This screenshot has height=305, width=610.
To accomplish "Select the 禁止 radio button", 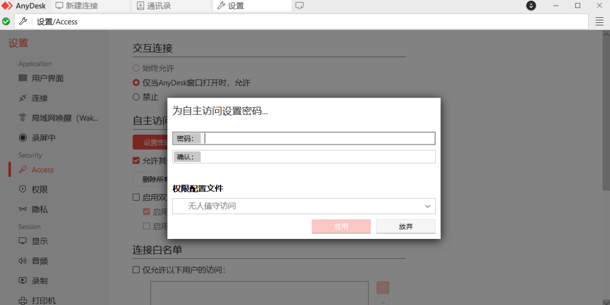I will click(x=136, y=97).
